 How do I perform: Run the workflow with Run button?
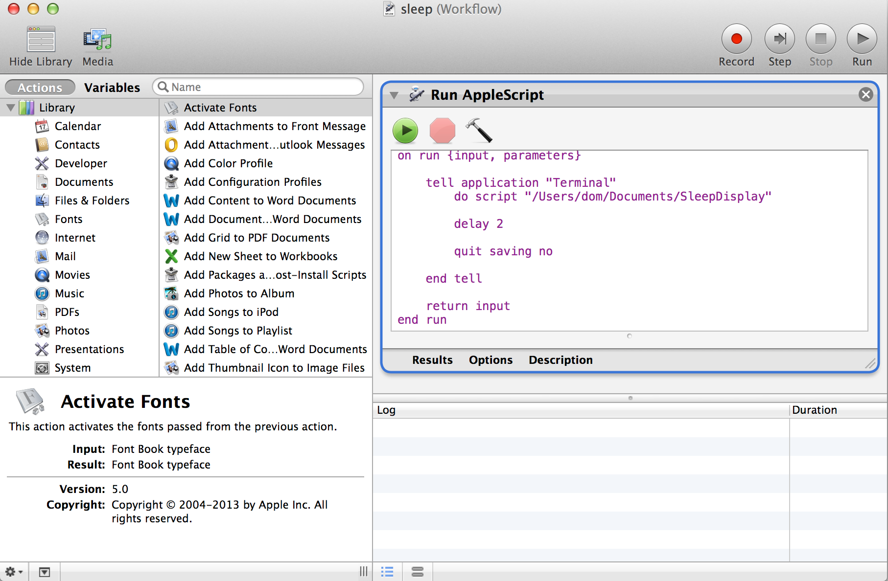(x=861, y=39)
